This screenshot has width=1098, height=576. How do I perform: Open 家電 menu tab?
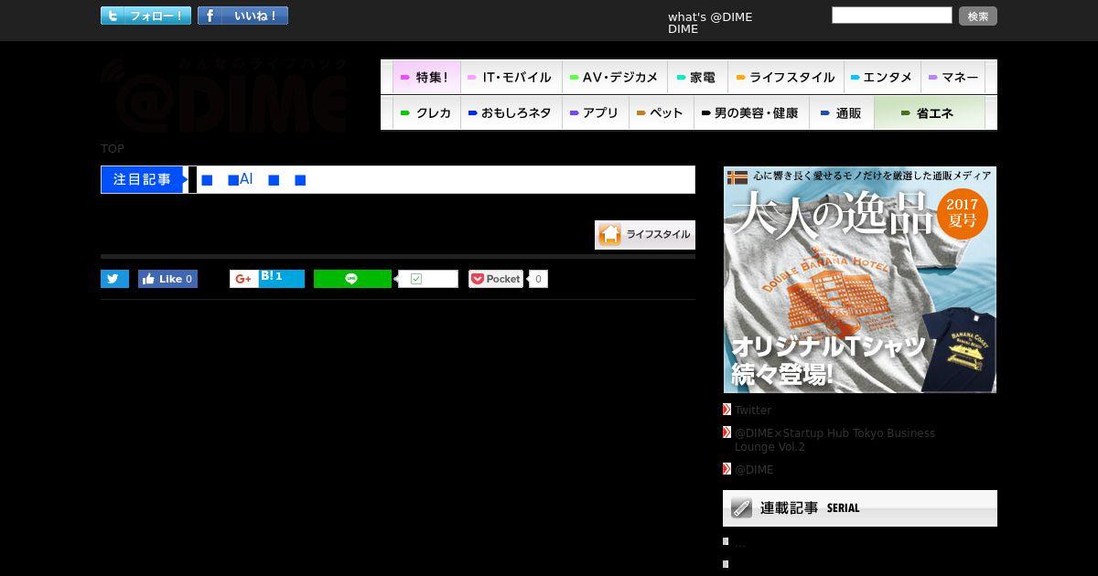(x=697, y=78)
